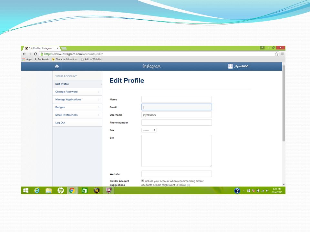Click Log Out in sidebar
The width and height of the screenshot is (310, 232).
(x=77, y=122)
